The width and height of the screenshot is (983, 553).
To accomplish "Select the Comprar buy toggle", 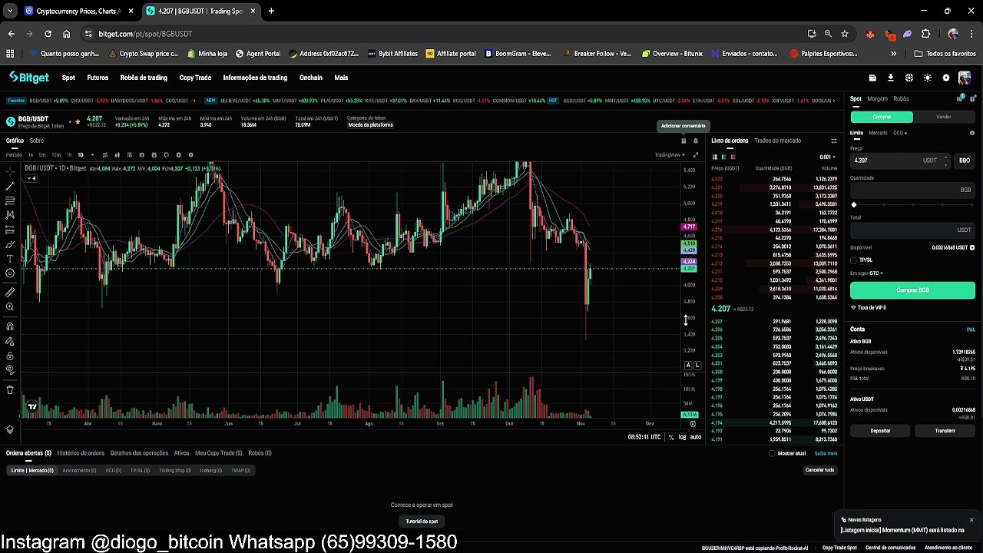I will pyautogui.click(x=882, y=117).
